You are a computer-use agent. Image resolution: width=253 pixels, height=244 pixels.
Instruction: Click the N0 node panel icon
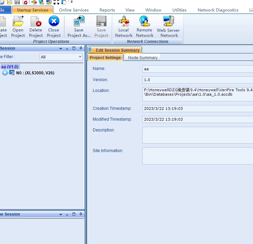tap(12, 73)
